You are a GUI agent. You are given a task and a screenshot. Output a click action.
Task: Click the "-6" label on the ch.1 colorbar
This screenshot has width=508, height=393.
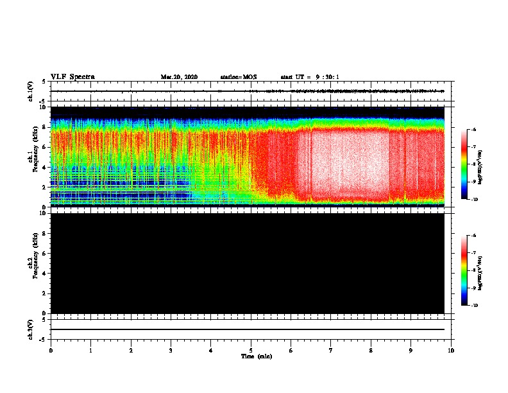tap(474, 129)
